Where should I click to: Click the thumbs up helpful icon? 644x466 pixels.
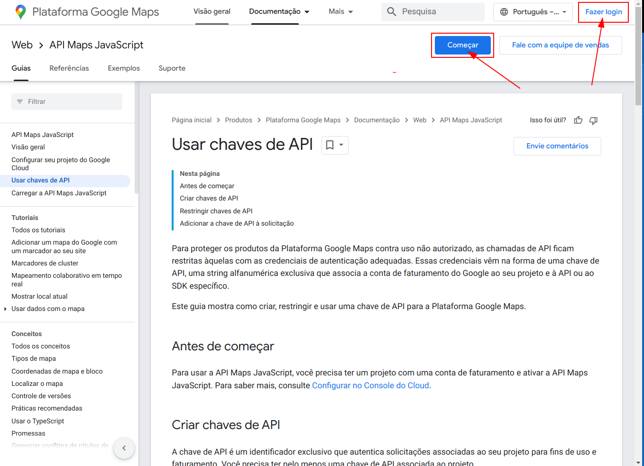click(x=578, y=120)
